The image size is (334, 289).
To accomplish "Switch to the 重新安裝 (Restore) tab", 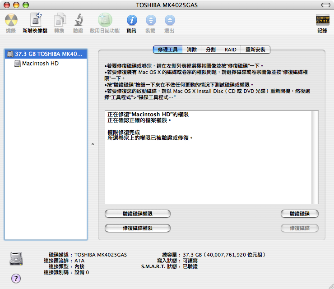I will pos(255,50).
